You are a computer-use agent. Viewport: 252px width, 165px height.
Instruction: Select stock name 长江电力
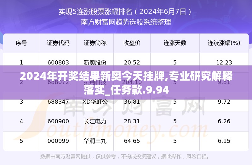[x=95, y=121]
